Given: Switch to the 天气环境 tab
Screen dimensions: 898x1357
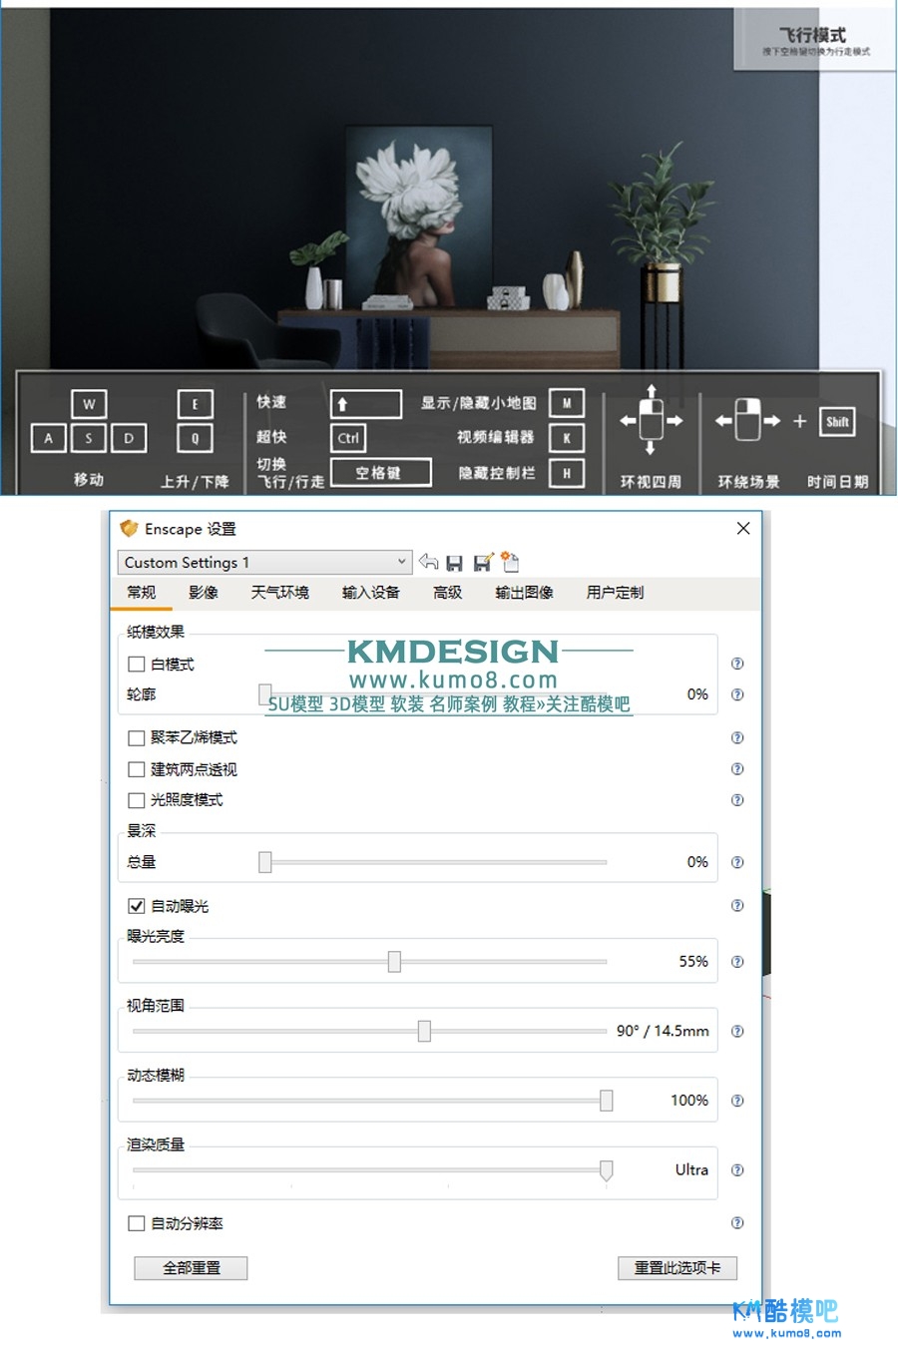Looking at the screenshot, I should [x=279, y=593].
